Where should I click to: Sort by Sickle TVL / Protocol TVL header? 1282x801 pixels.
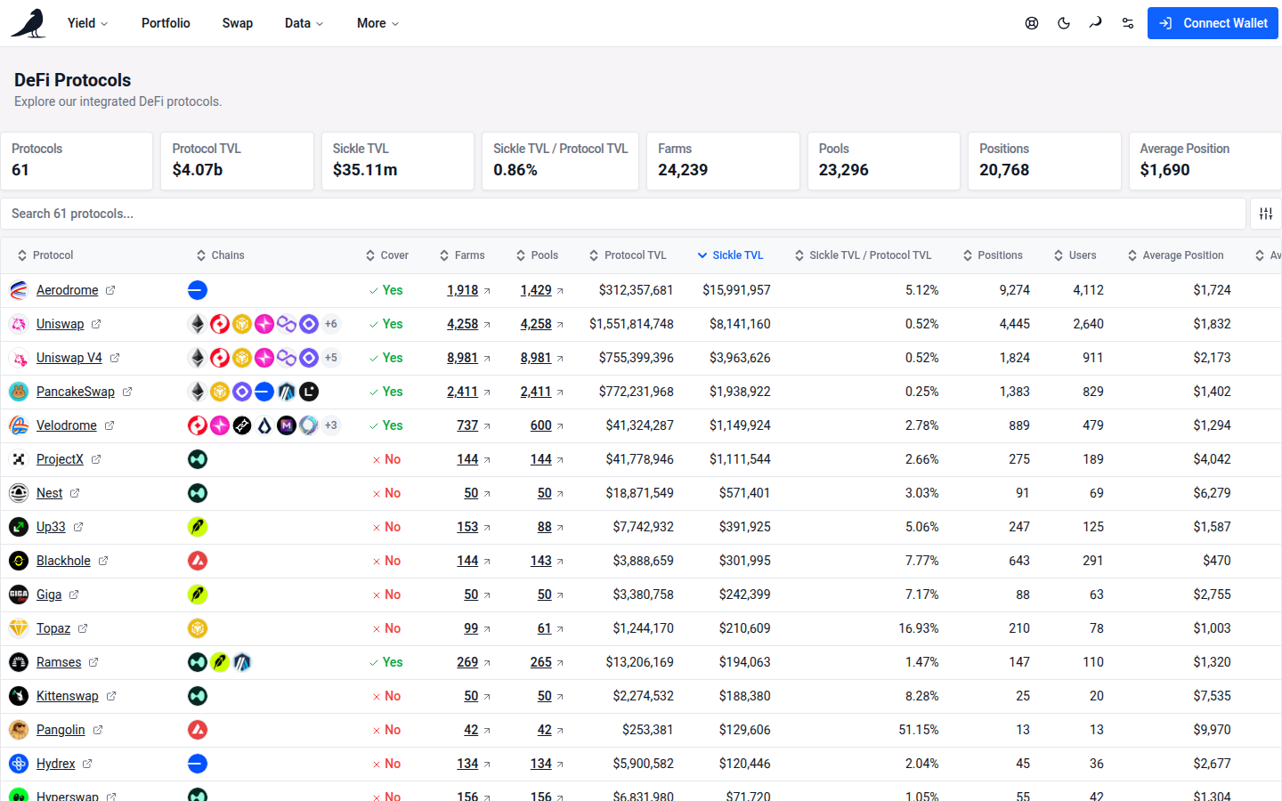point(863,255)
